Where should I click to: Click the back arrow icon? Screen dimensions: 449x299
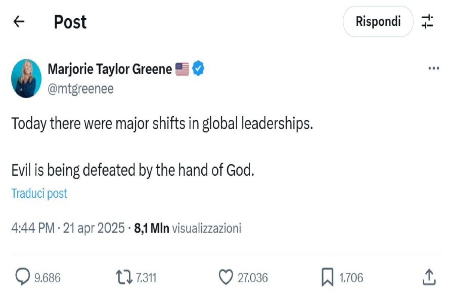click(x=19, y=22)
